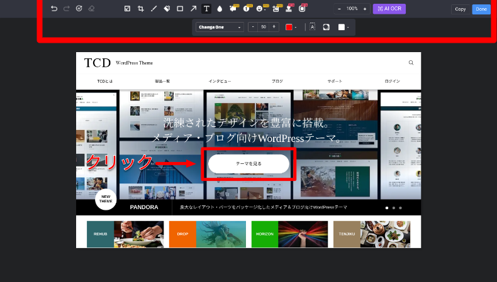Open the DROP theme thumbnail

point(208,234)
